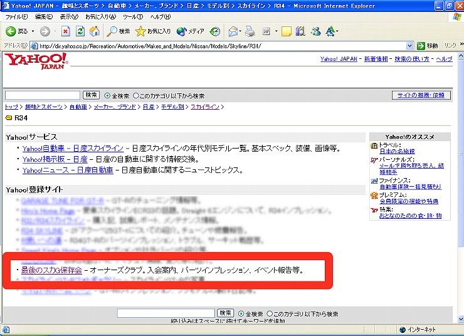
Task: Open the お気に入り(A) menu
Action: pyautogui.click(x=100, y=17)
